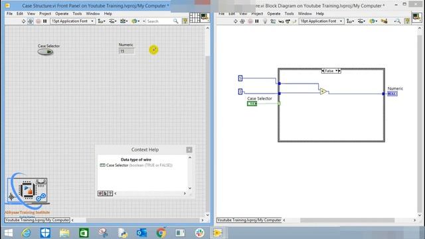The height and width of the screenshot is (239, 425).
Task: Run the VI from Block Diagram toolbar
Action: coord(236,21)
